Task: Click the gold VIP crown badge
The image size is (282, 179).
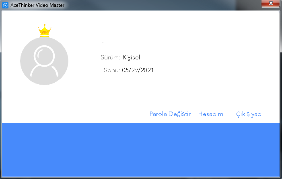Action: coord(45,31)
